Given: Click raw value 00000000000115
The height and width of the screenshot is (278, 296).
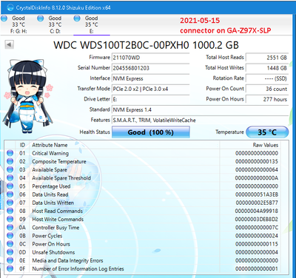Looking at the screenshot, I should pyautogui.click(x=257, y=244).
